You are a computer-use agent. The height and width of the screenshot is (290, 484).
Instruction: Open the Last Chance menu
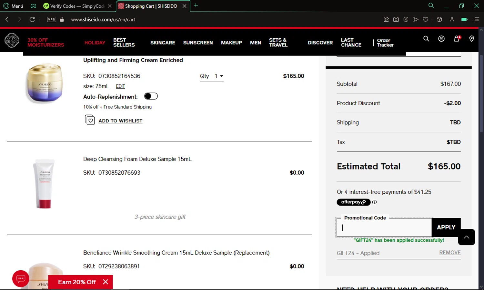click(351, 43)
